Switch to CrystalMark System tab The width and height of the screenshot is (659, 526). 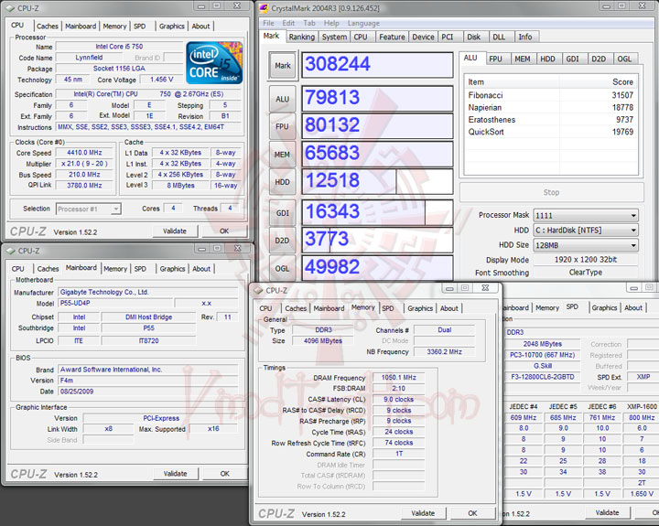click(334, 37)
